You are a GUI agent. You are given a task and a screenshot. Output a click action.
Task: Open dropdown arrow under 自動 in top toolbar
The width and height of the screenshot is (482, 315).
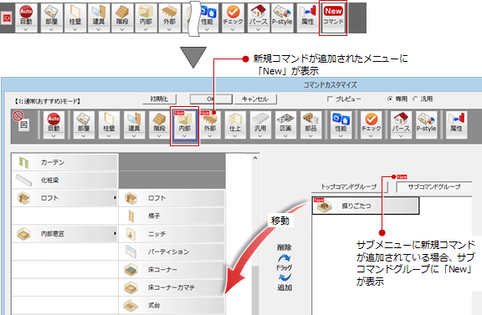tap(26, 29)
